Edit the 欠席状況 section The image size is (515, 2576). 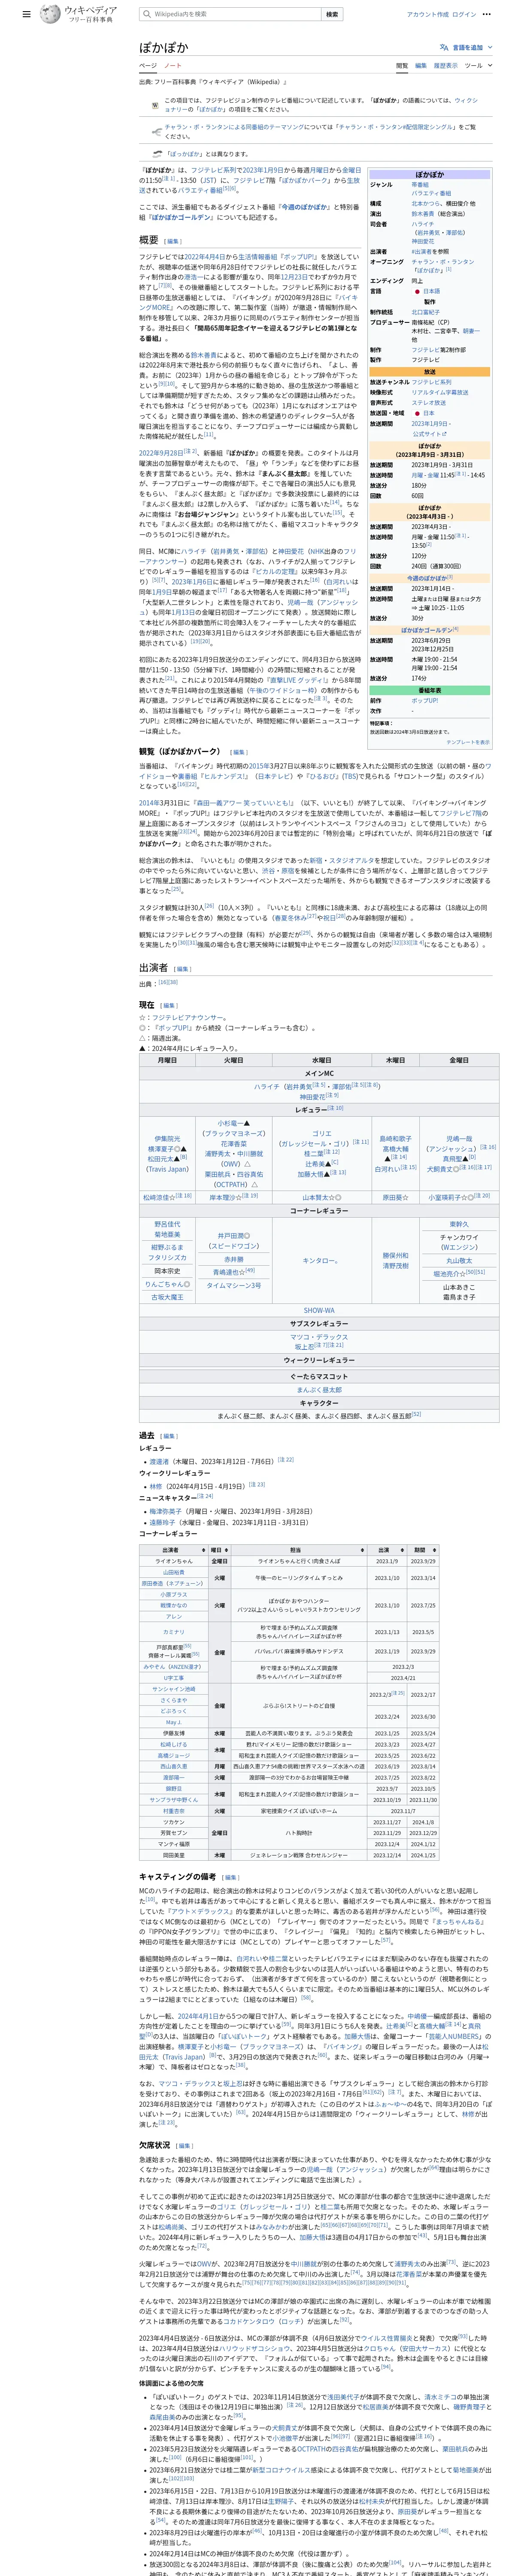coord(184,2145)
